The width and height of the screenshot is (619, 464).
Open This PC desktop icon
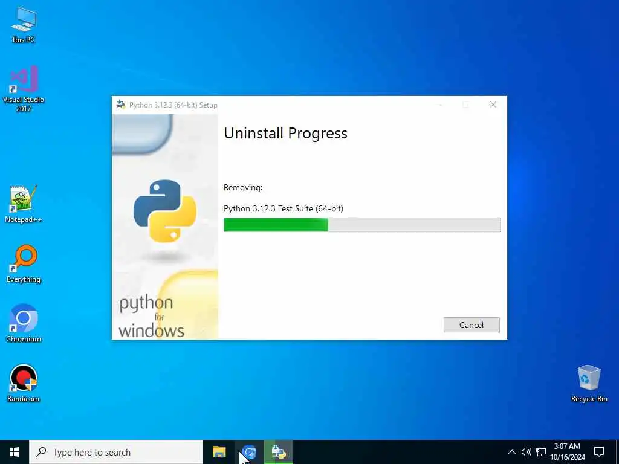[24, 24]
